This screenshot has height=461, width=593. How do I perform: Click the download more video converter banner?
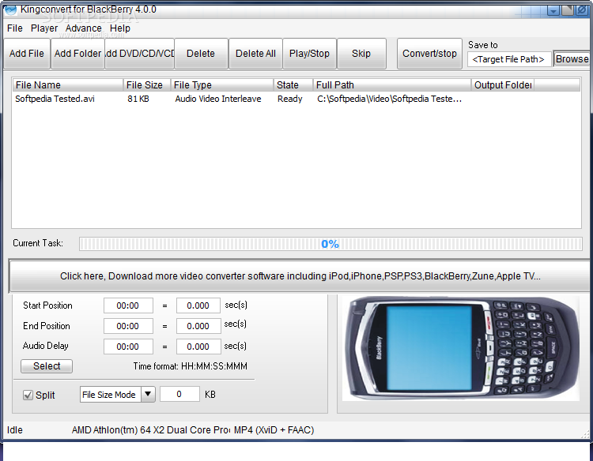pyautogui.click(x=300, y=276)
